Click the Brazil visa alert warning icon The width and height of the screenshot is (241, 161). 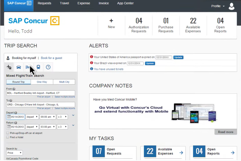point(92,63)
